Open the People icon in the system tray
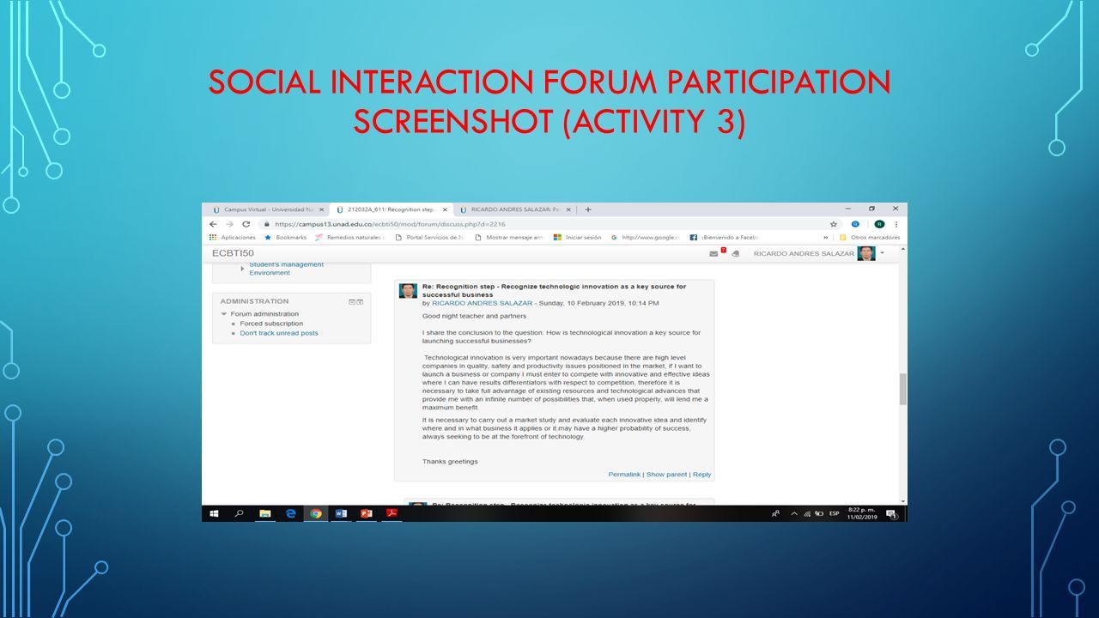 tap(776, 514)
